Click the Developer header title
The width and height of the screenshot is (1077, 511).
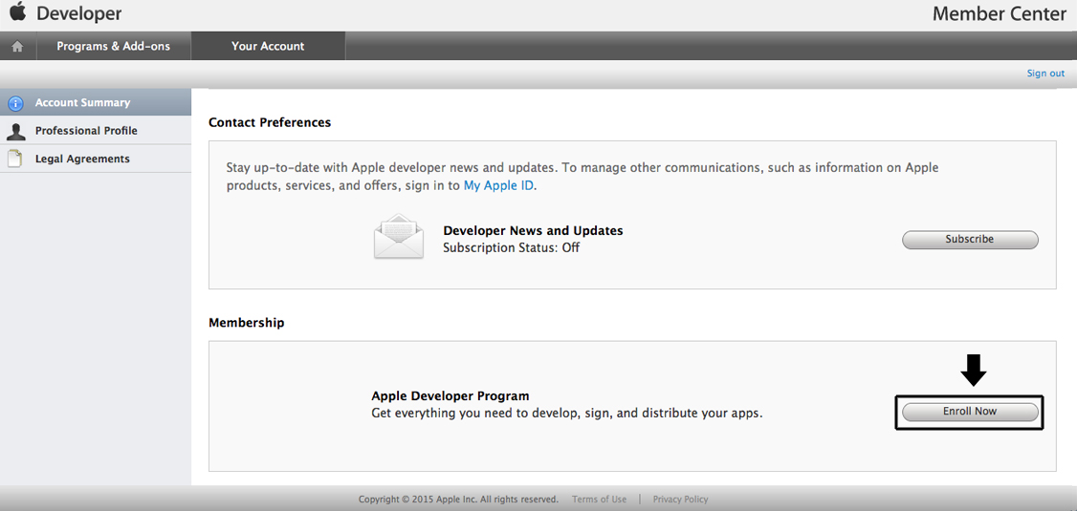coord(79,12)
